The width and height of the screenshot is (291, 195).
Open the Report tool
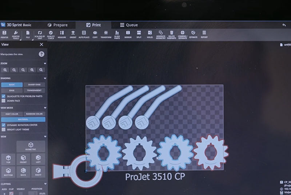[204, 35]
